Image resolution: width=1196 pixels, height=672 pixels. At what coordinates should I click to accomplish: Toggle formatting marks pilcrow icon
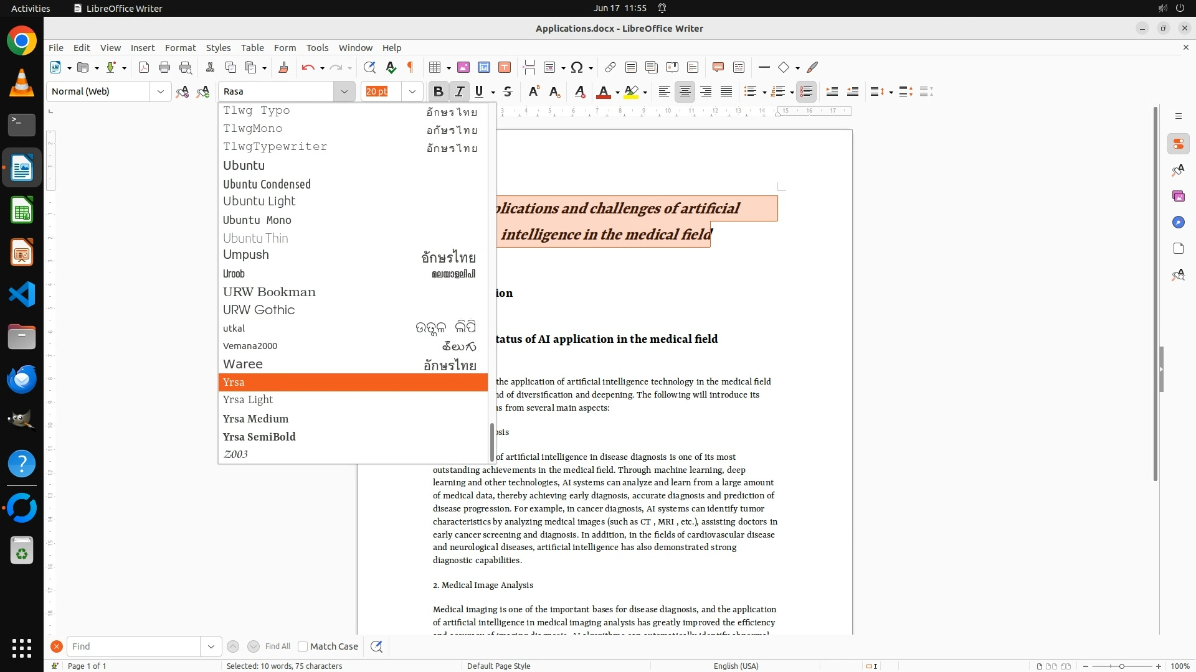[x=411, y=67]
